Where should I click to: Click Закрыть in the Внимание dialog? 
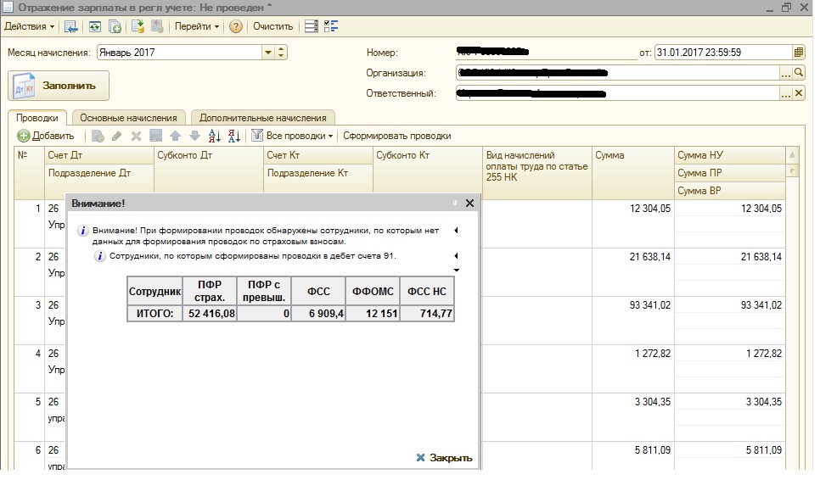pyautogui.click(x=444, y=458)
